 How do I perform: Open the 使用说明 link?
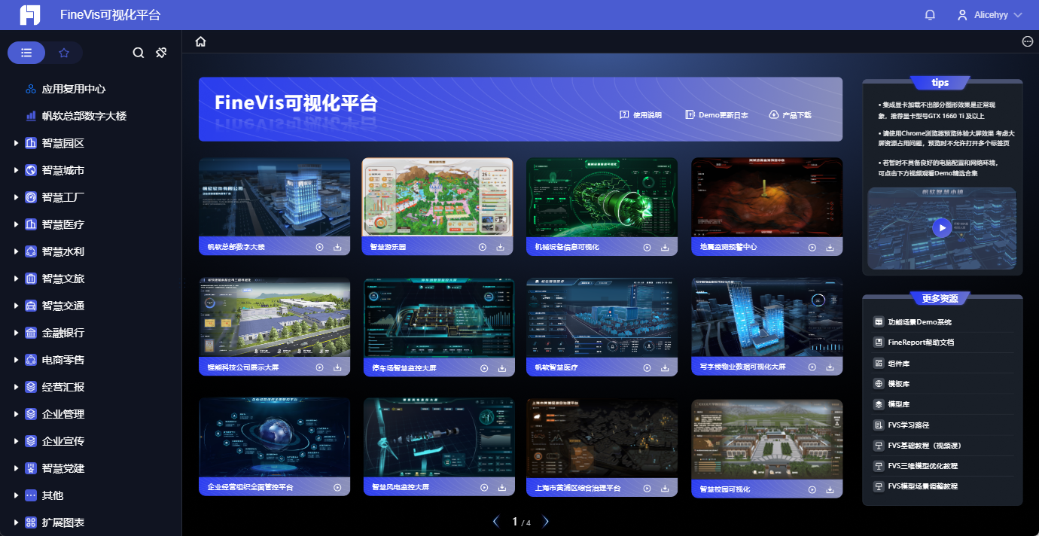(x=641, y=114)
